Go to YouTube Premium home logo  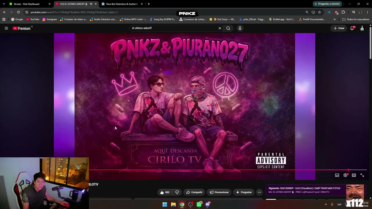pyautogui.click(x=22, y=28)
